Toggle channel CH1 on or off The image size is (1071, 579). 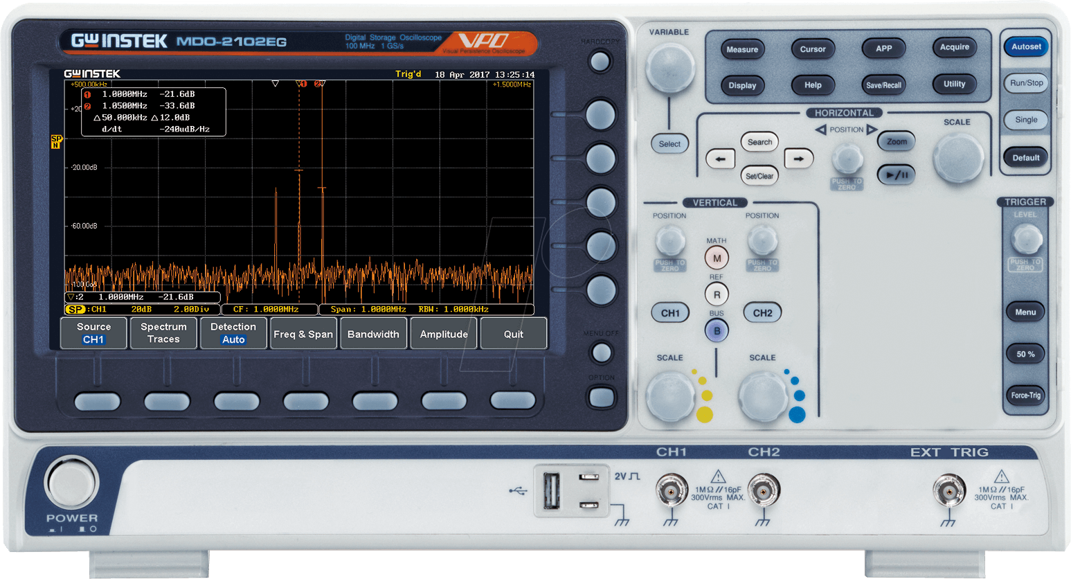tap(669, 313)
